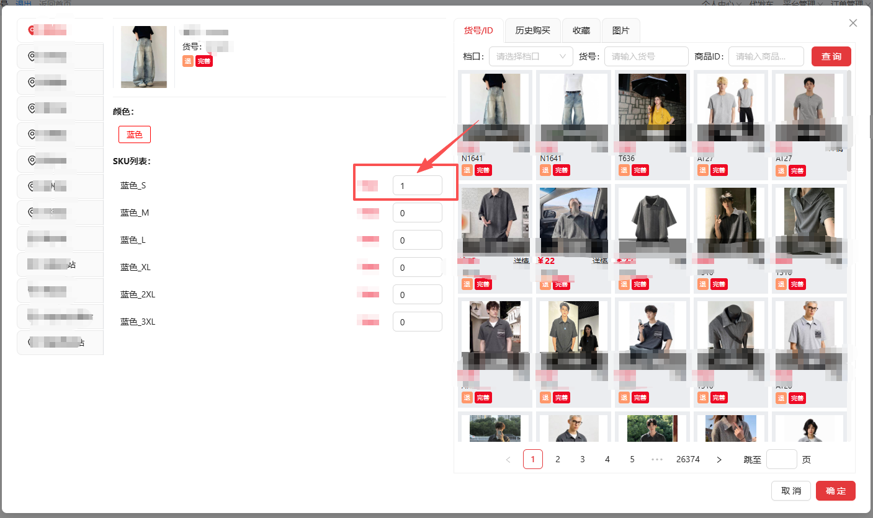Focus the 蓝色_S quantity input

coord(418,186)
